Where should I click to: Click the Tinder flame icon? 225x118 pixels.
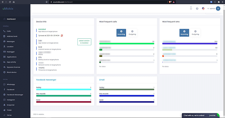click(x=4, y=110)
